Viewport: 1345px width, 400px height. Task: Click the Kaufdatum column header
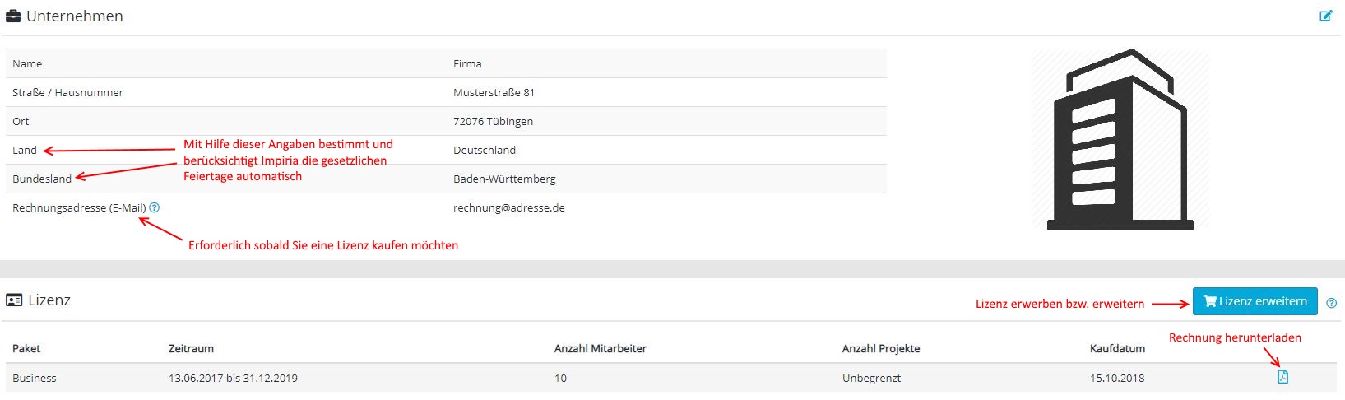point(1117,348)
